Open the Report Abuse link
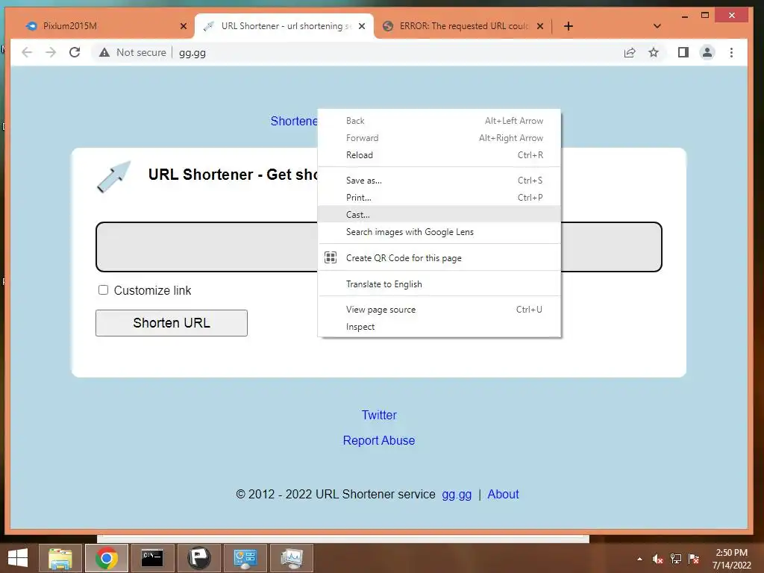Screen dimensions: 764x573 [379, 440]
